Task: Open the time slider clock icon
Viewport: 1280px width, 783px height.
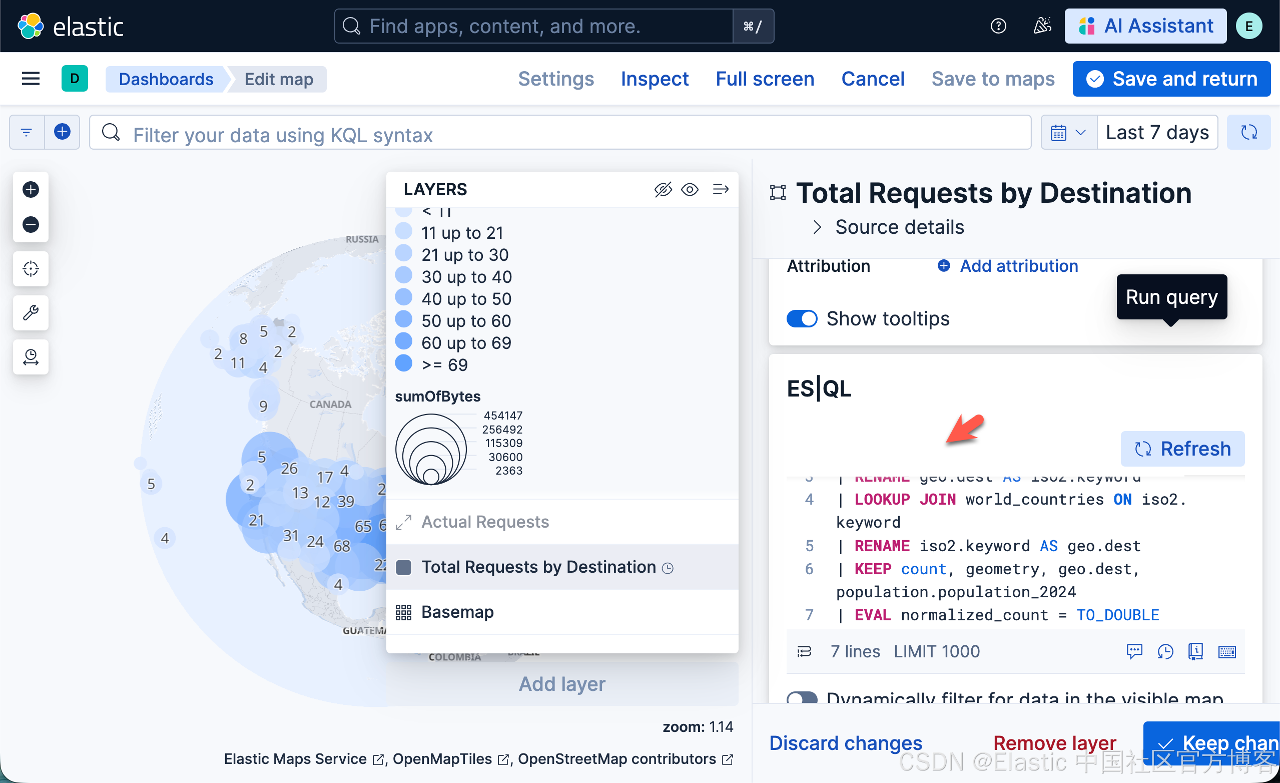Action: coord(31,357)
